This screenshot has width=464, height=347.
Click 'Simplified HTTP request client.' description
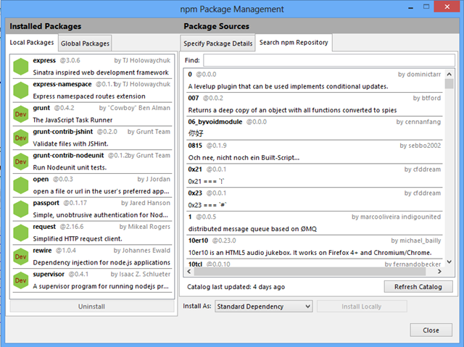78,239
